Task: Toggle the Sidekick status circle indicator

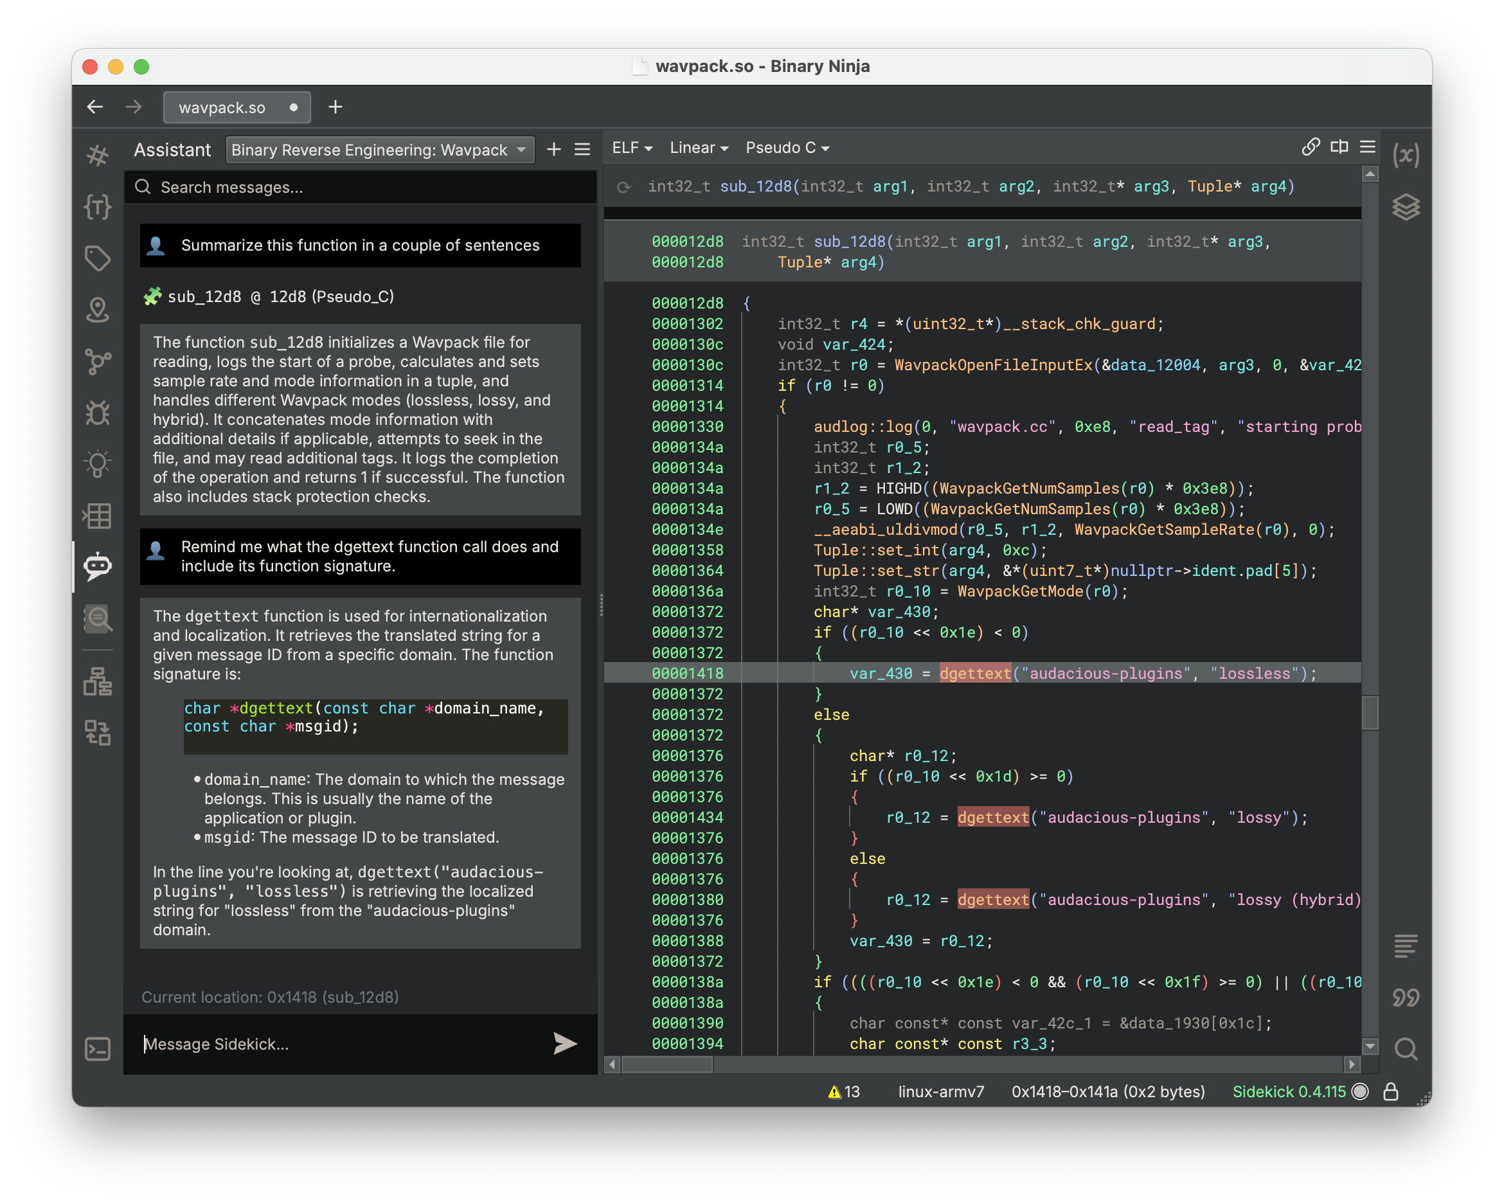Action: [1360, 1092]
